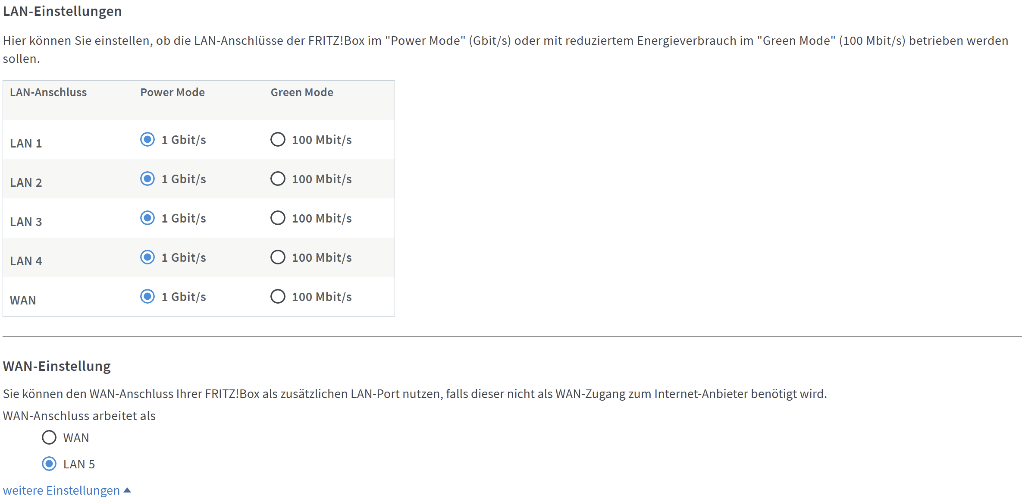This screenshot has height=502, width=1022.
Task: Click the WAN-Einstellung section heading
Action: coord(57,366)
